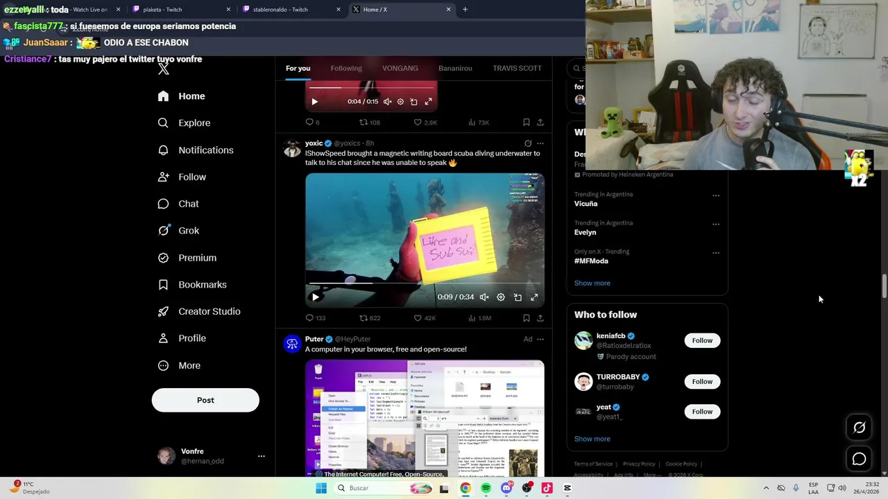
Task: Open Notifications bell in the sidebar
Action: 196,150
